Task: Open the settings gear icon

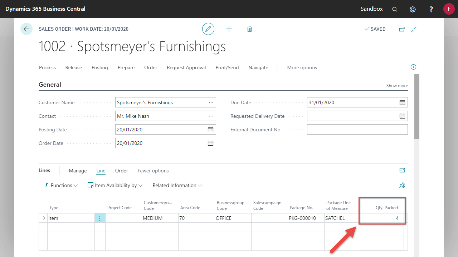Action: click(x=413, y=9)
